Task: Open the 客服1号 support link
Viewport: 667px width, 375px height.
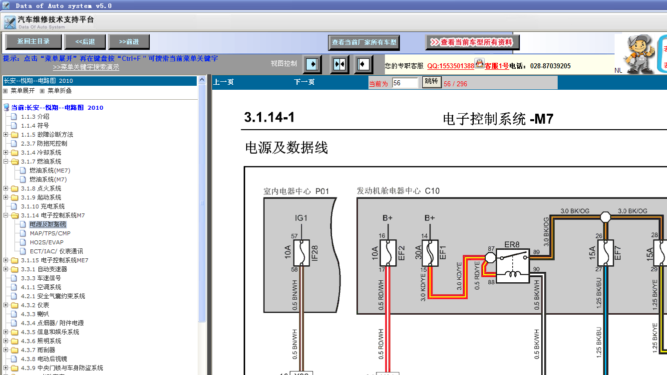Action: pos(497,66)
